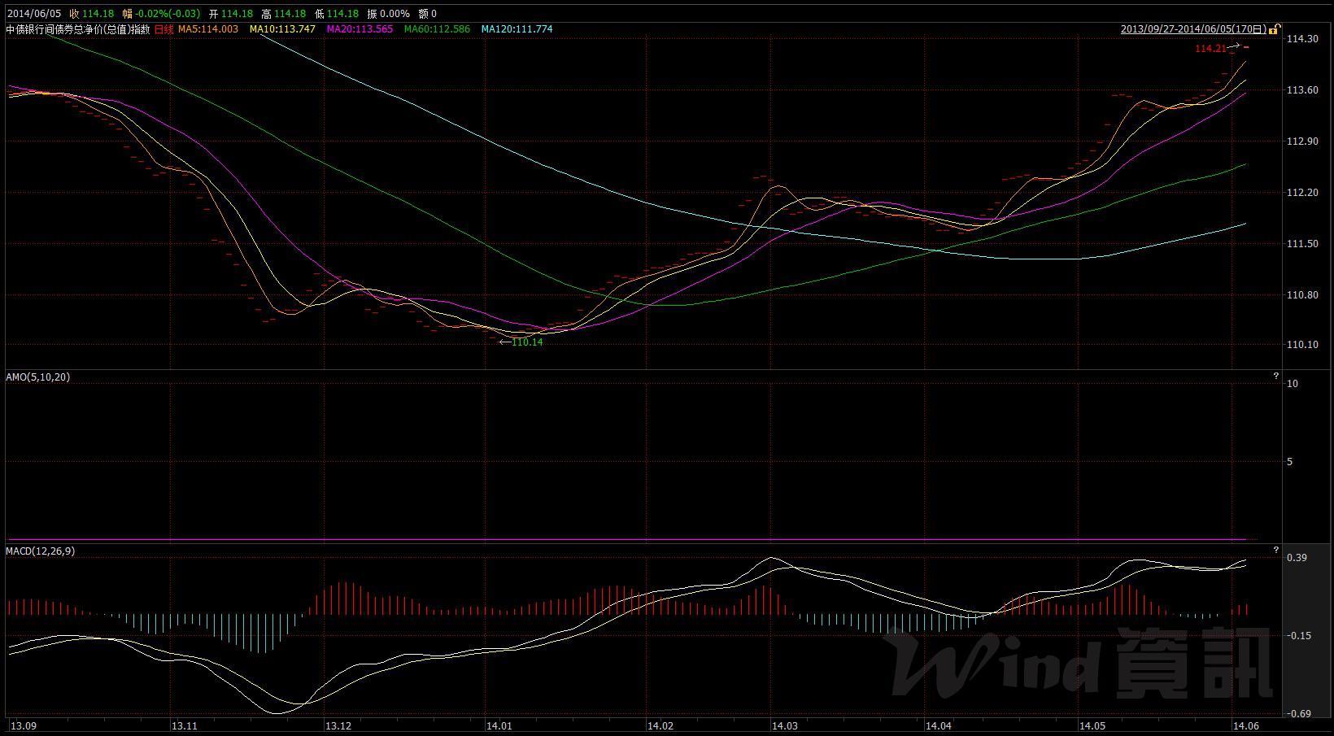This screenshot has width=1334, height=736.
Task: Click the 113.60 price axis label
Action: [1302, 90]
